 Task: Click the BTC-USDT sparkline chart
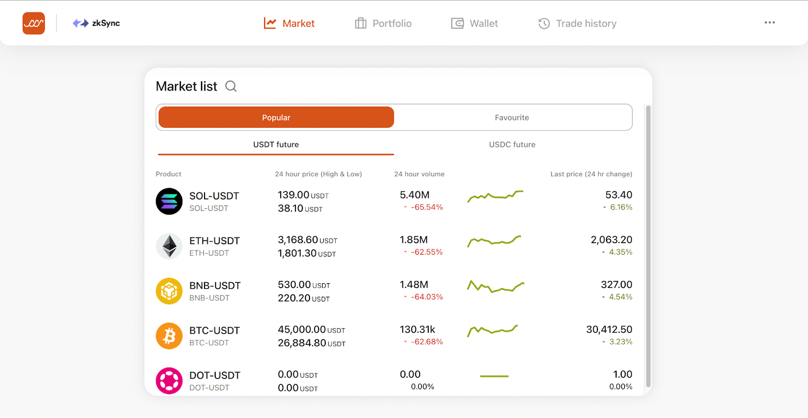tap(492, 331)
